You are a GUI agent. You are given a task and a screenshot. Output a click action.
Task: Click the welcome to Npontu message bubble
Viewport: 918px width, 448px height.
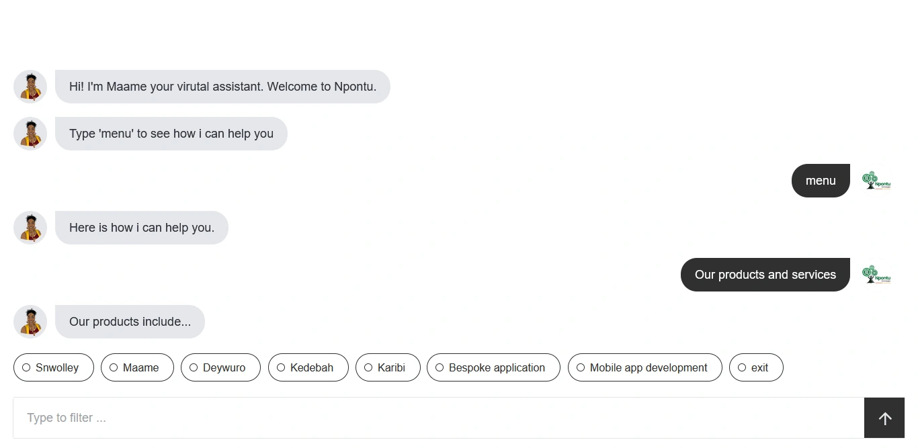222,87
